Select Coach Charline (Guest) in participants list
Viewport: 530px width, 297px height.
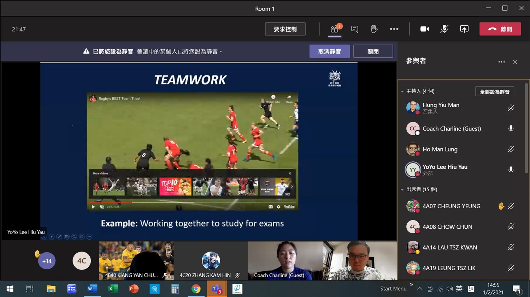click(460, 129)
